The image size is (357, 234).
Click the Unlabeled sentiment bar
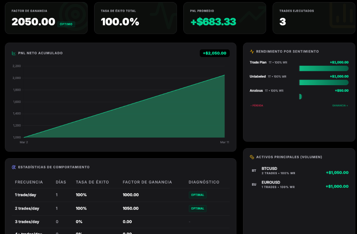(324, 82)
